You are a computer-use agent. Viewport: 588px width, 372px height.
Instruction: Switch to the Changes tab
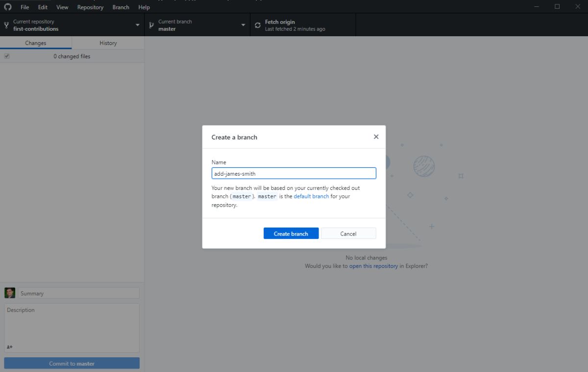[36, 43]
